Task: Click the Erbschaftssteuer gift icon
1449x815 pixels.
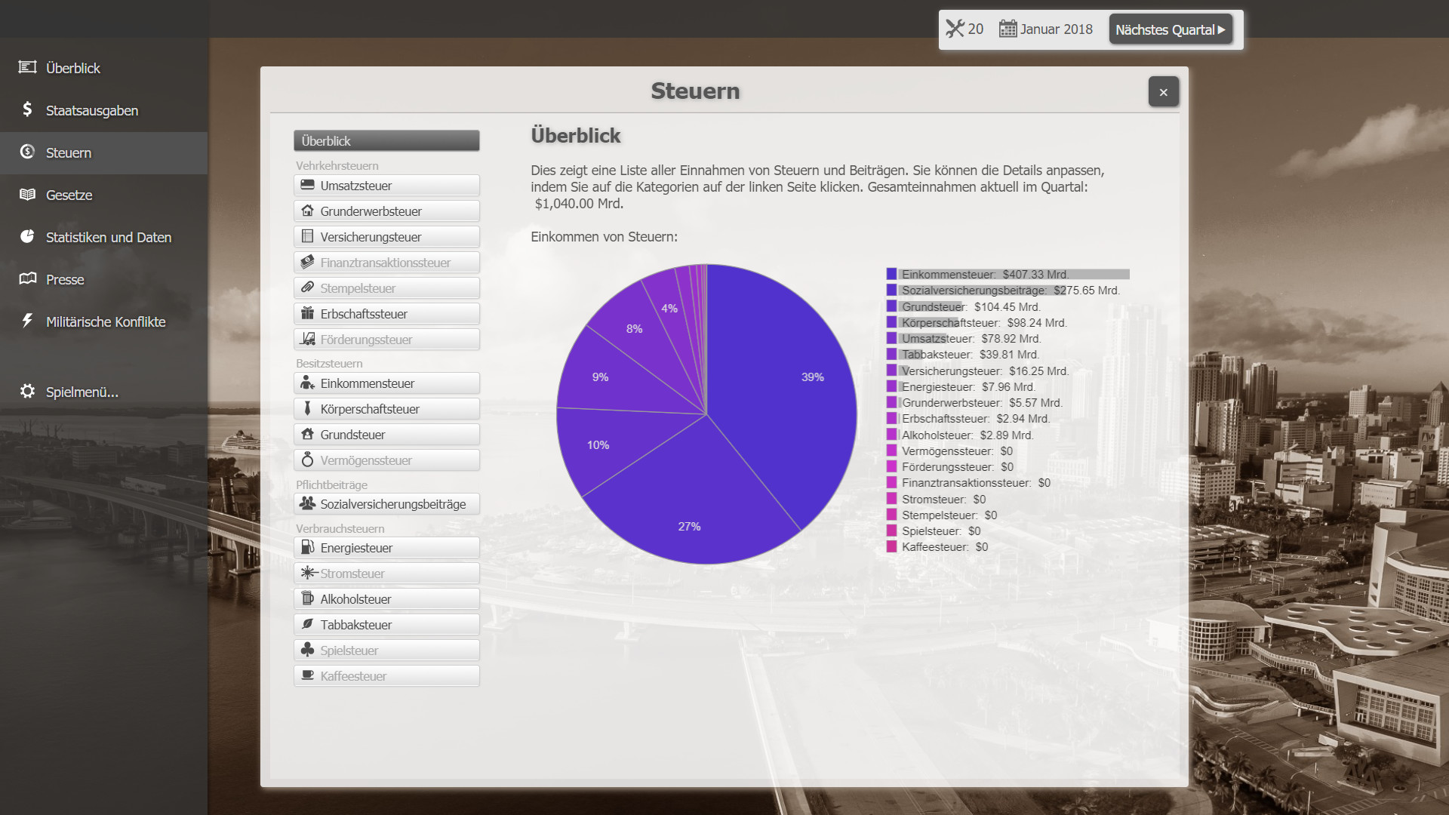Action: (x=307, y=313)
